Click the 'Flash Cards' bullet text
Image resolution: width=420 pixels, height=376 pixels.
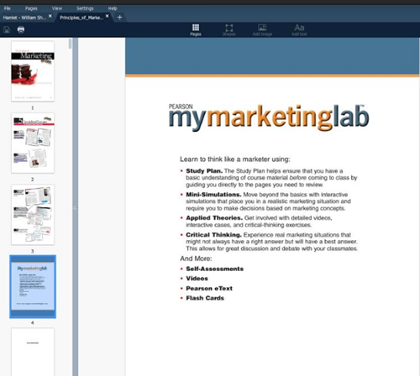point(205,298)
